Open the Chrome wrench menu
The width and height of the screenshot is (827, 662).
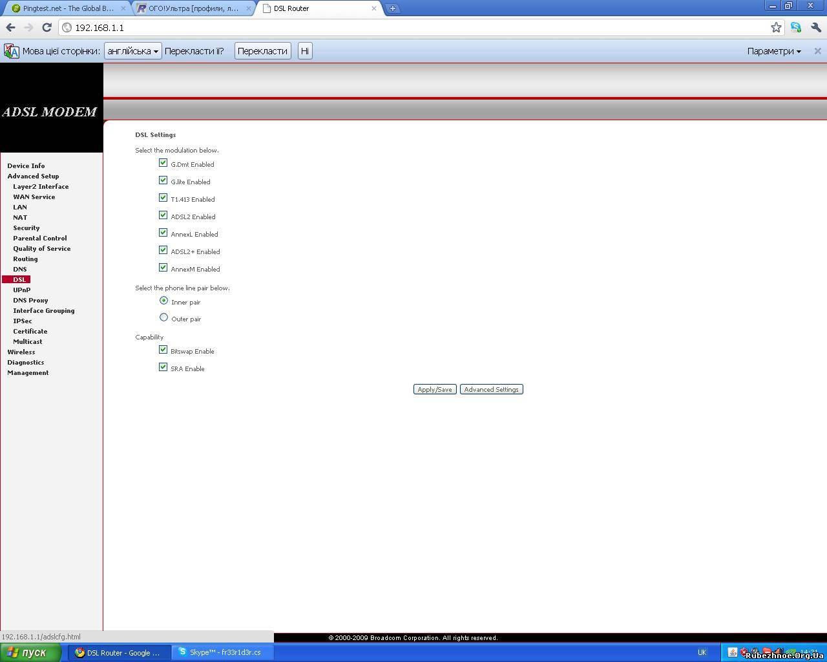point(815,27)
